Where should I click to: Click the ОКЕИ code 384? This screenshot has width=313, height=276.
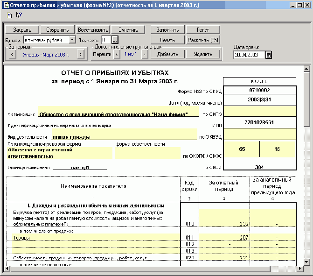click(259, 167)
